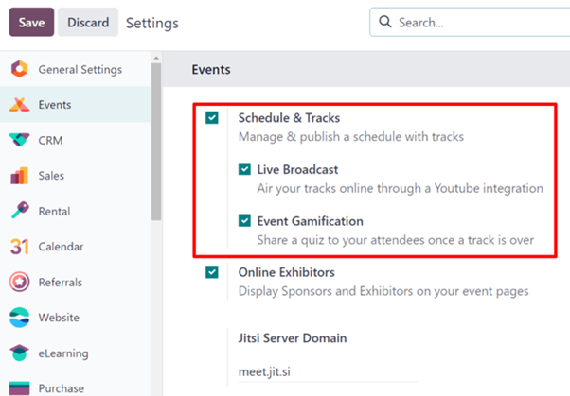Click the Calendar 31 icon

19,247
